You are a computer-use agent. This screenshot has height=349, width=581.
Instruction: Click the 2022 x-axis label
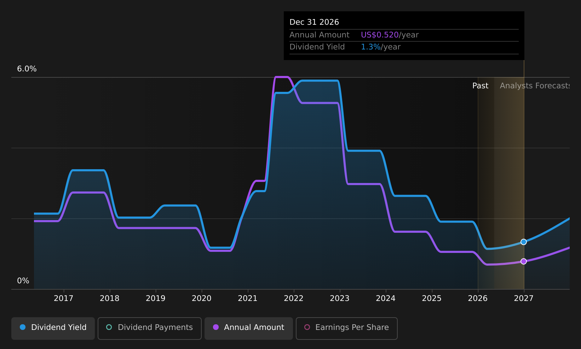click(x=294, y=298)
